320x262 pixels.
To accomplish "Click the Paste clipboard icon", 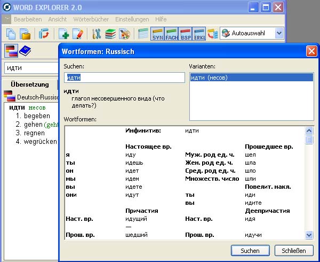I will (25, 34).
